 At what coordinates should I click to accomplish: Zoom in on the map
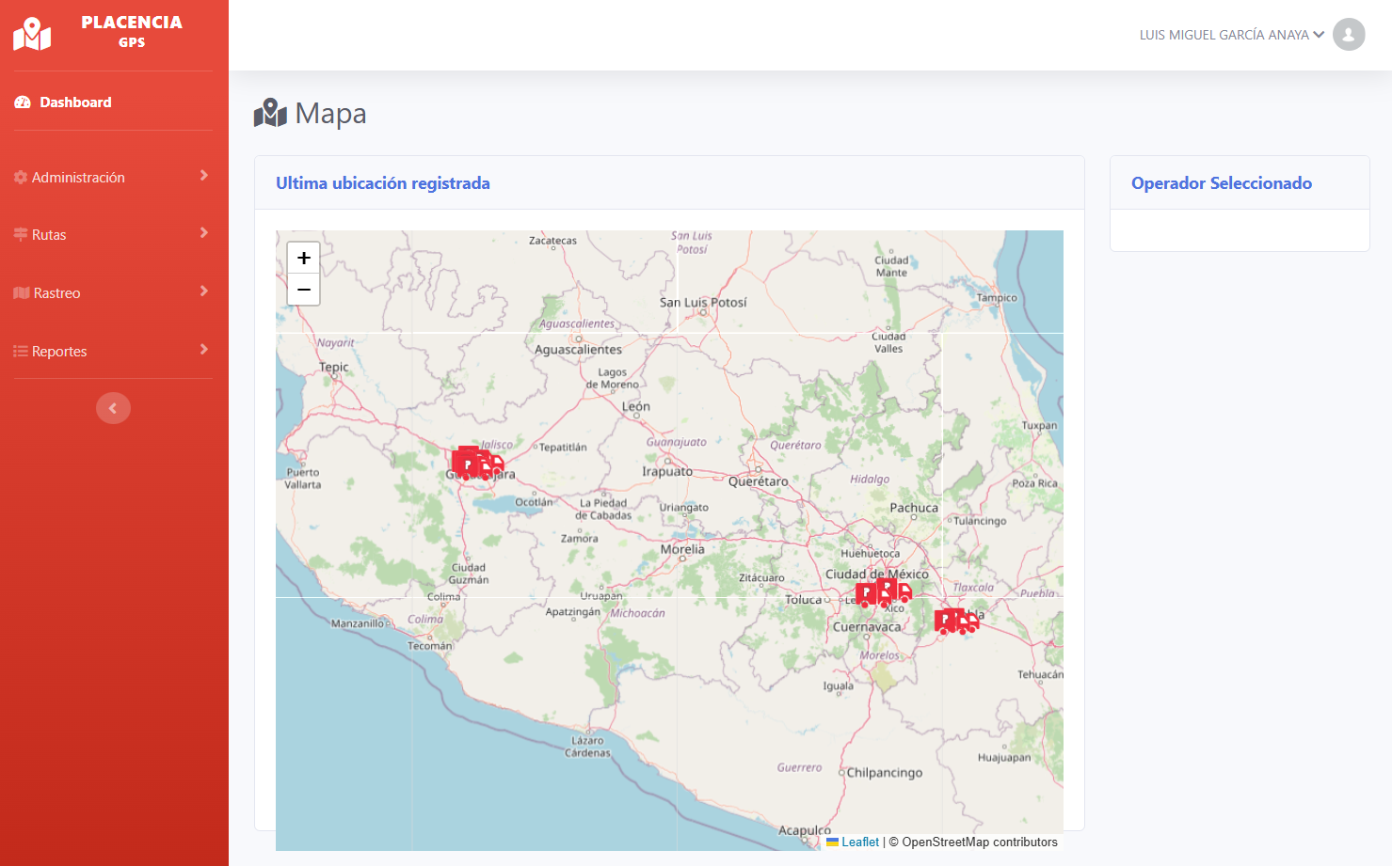click(304, 258)
